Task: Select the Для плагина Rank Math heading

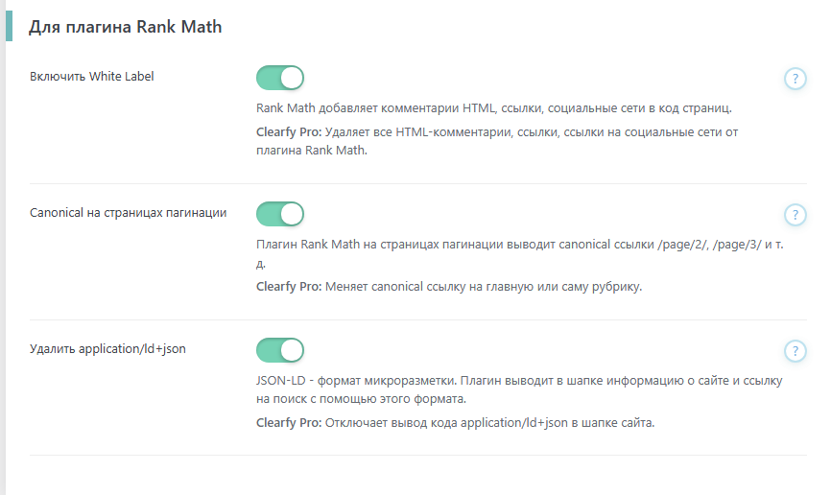Action: [x=125, y=27]
